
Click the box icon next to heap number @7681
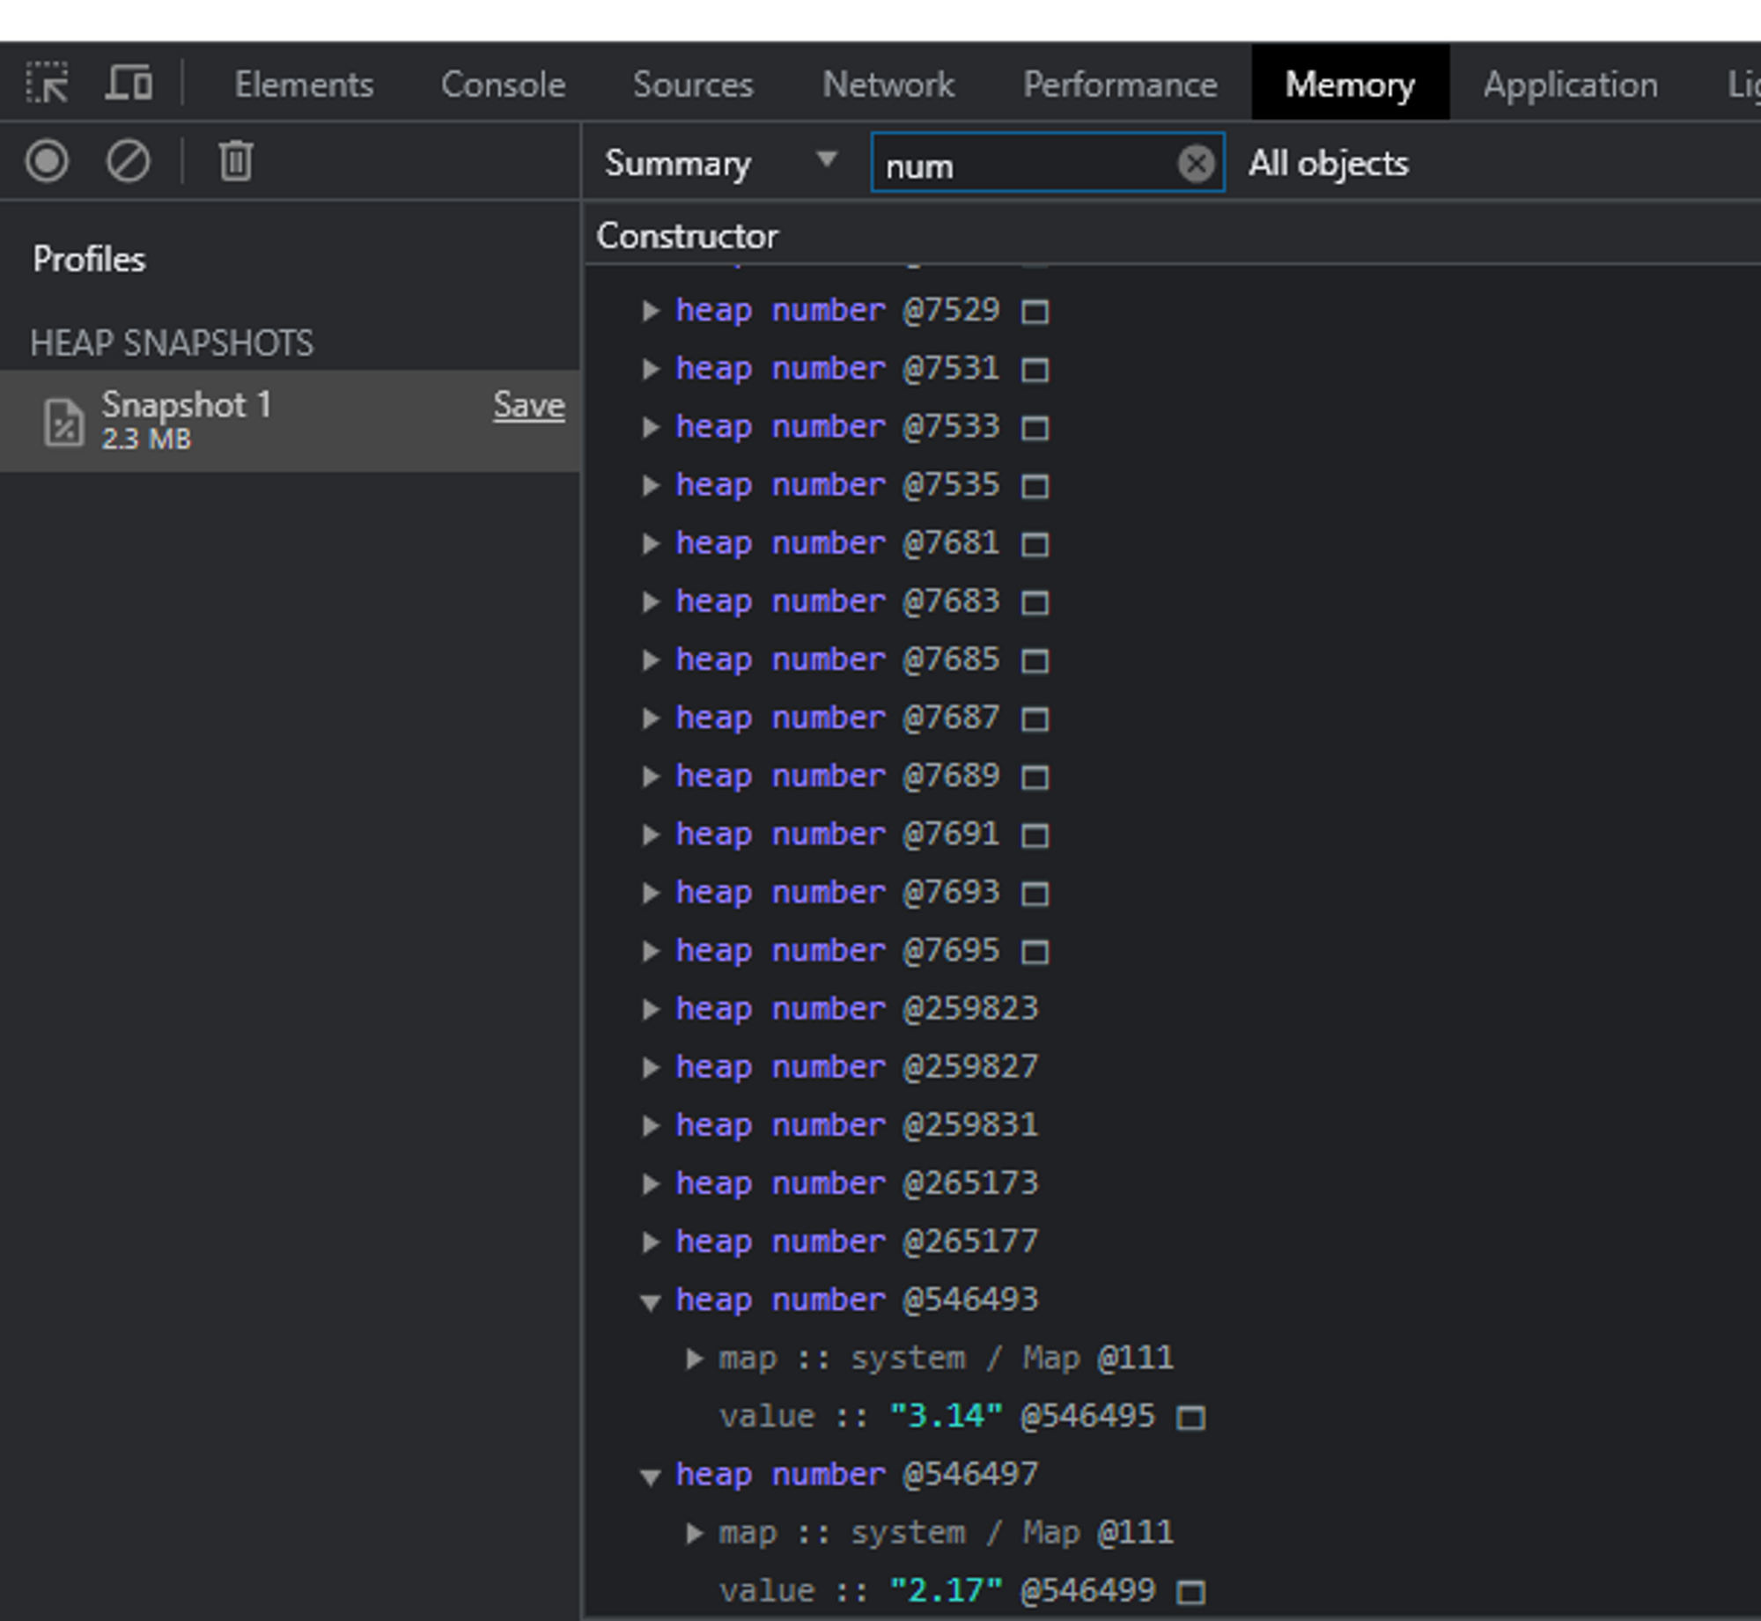click(x=1035, y=544)
